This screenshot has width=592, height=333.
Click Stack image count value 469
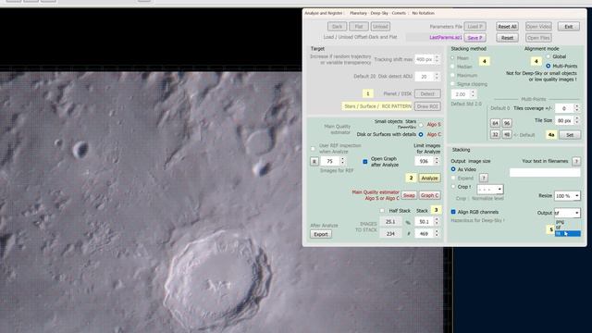pos(425,234)
